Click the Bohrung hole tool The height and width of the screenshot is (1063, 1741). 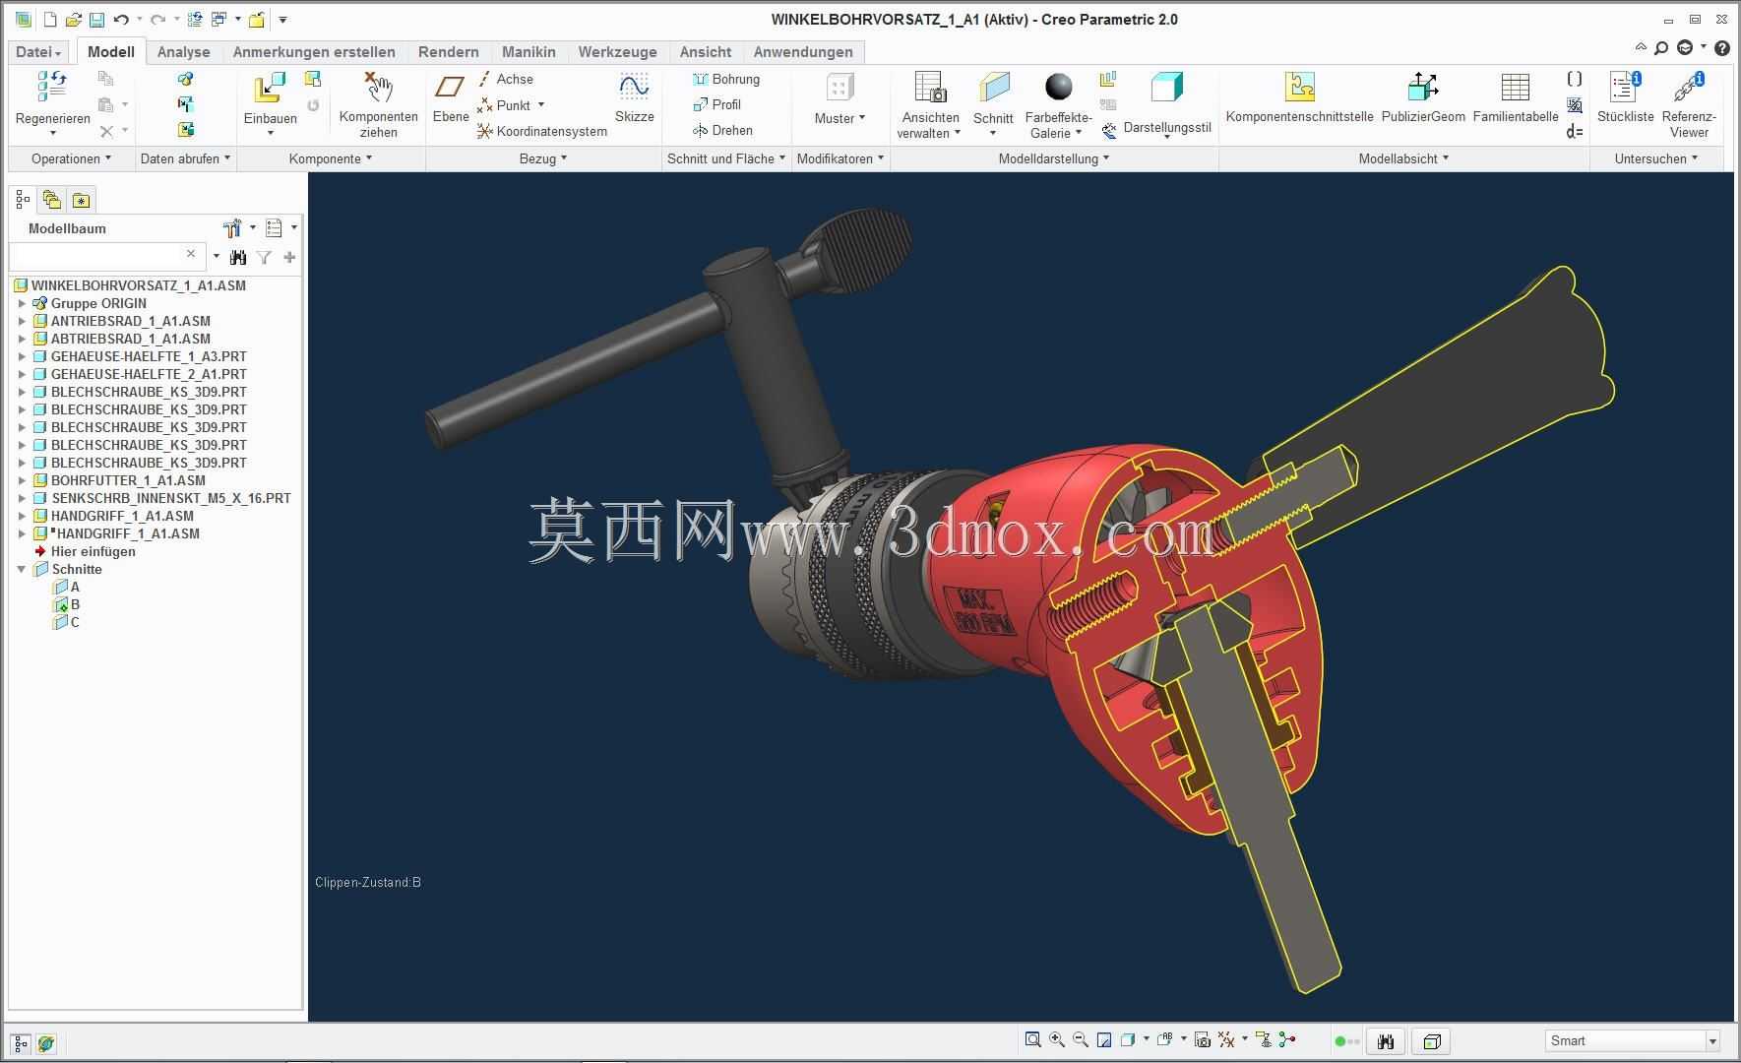[726, 79]
